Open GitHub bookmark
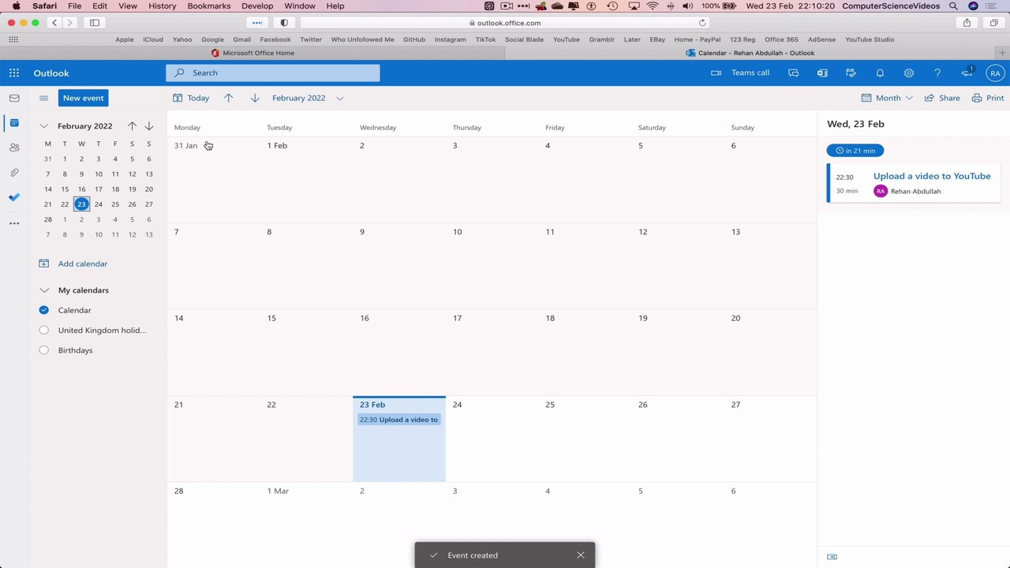 point(414,39)
